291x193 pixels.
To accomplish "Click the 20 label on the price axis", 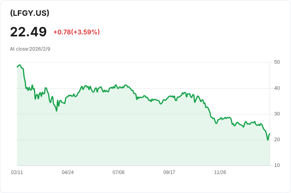I will 277,140.
